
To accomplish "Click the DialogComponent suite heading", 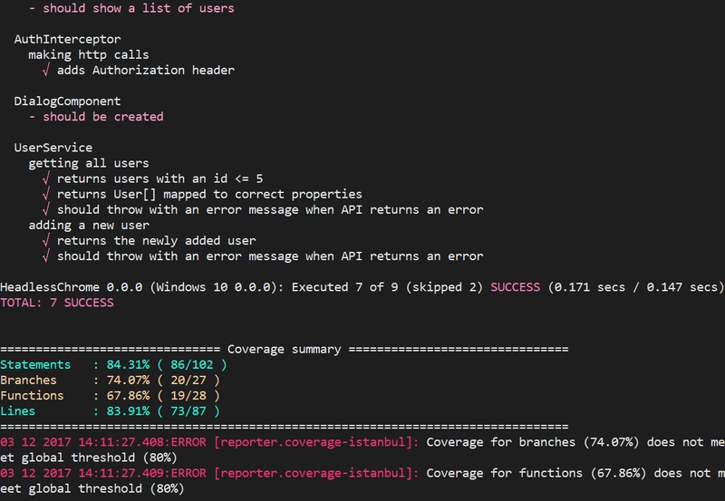I will (67, 101).
